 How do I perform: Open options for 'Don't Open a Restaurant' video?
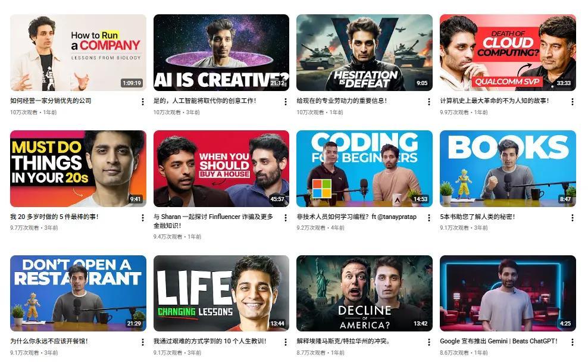142,342
